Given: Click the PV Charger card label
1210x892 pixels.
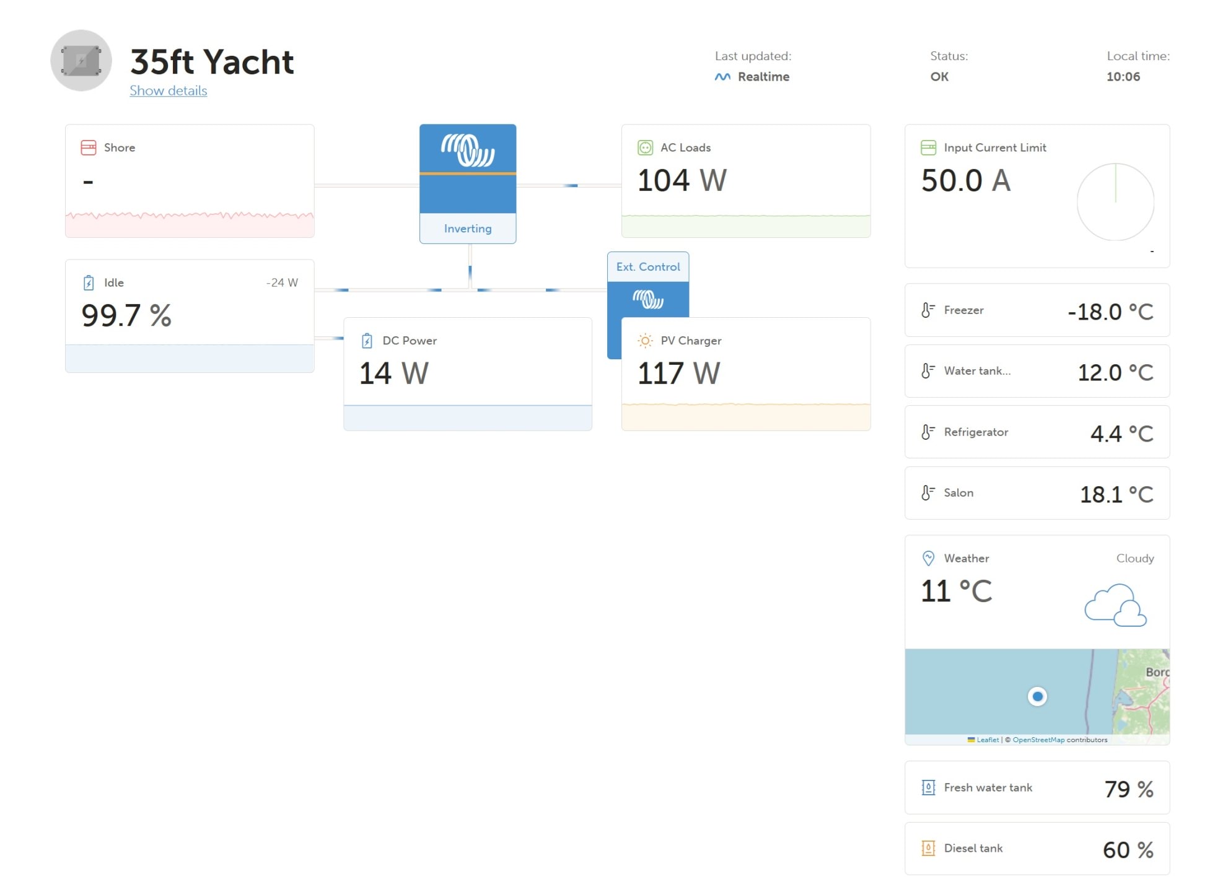Looking at the screenshot, I should [x=691, y=341].
